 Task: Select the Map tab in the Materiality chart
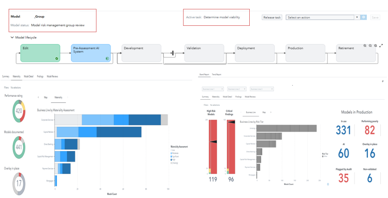[x=45, y=97]
